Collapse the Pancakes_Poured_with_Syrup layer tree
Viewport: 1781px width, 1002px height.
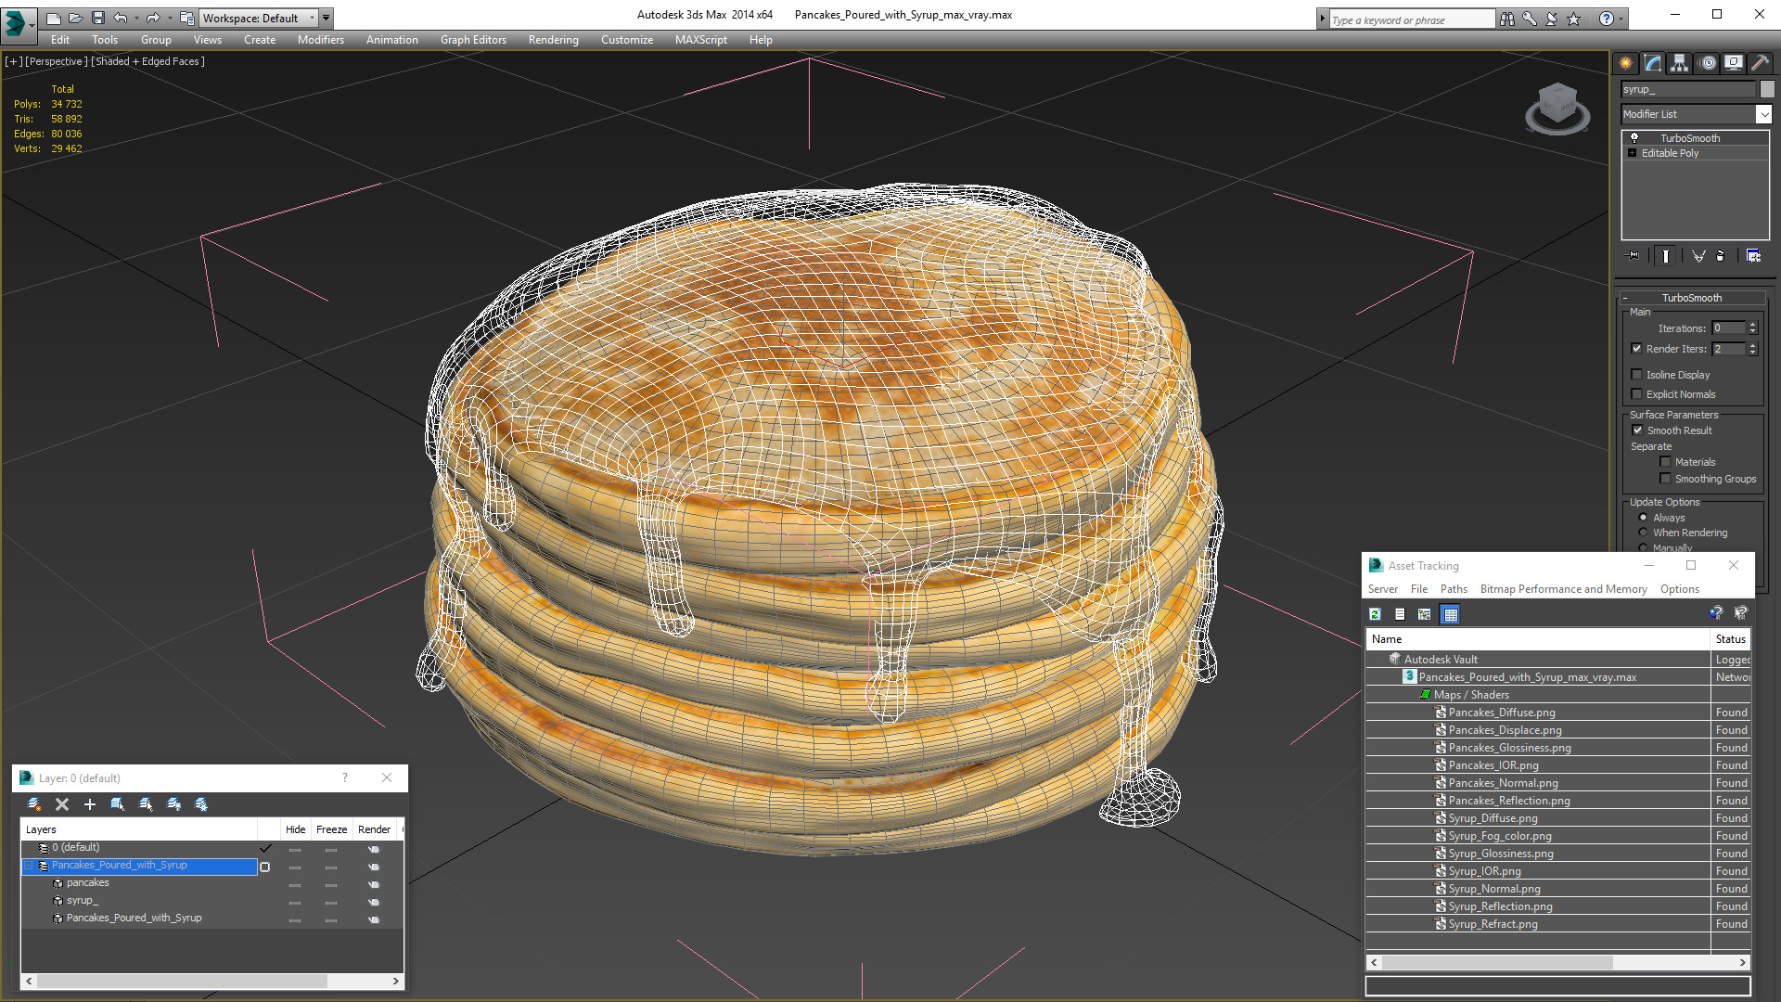pyautogui.click(x=29, y=866)
